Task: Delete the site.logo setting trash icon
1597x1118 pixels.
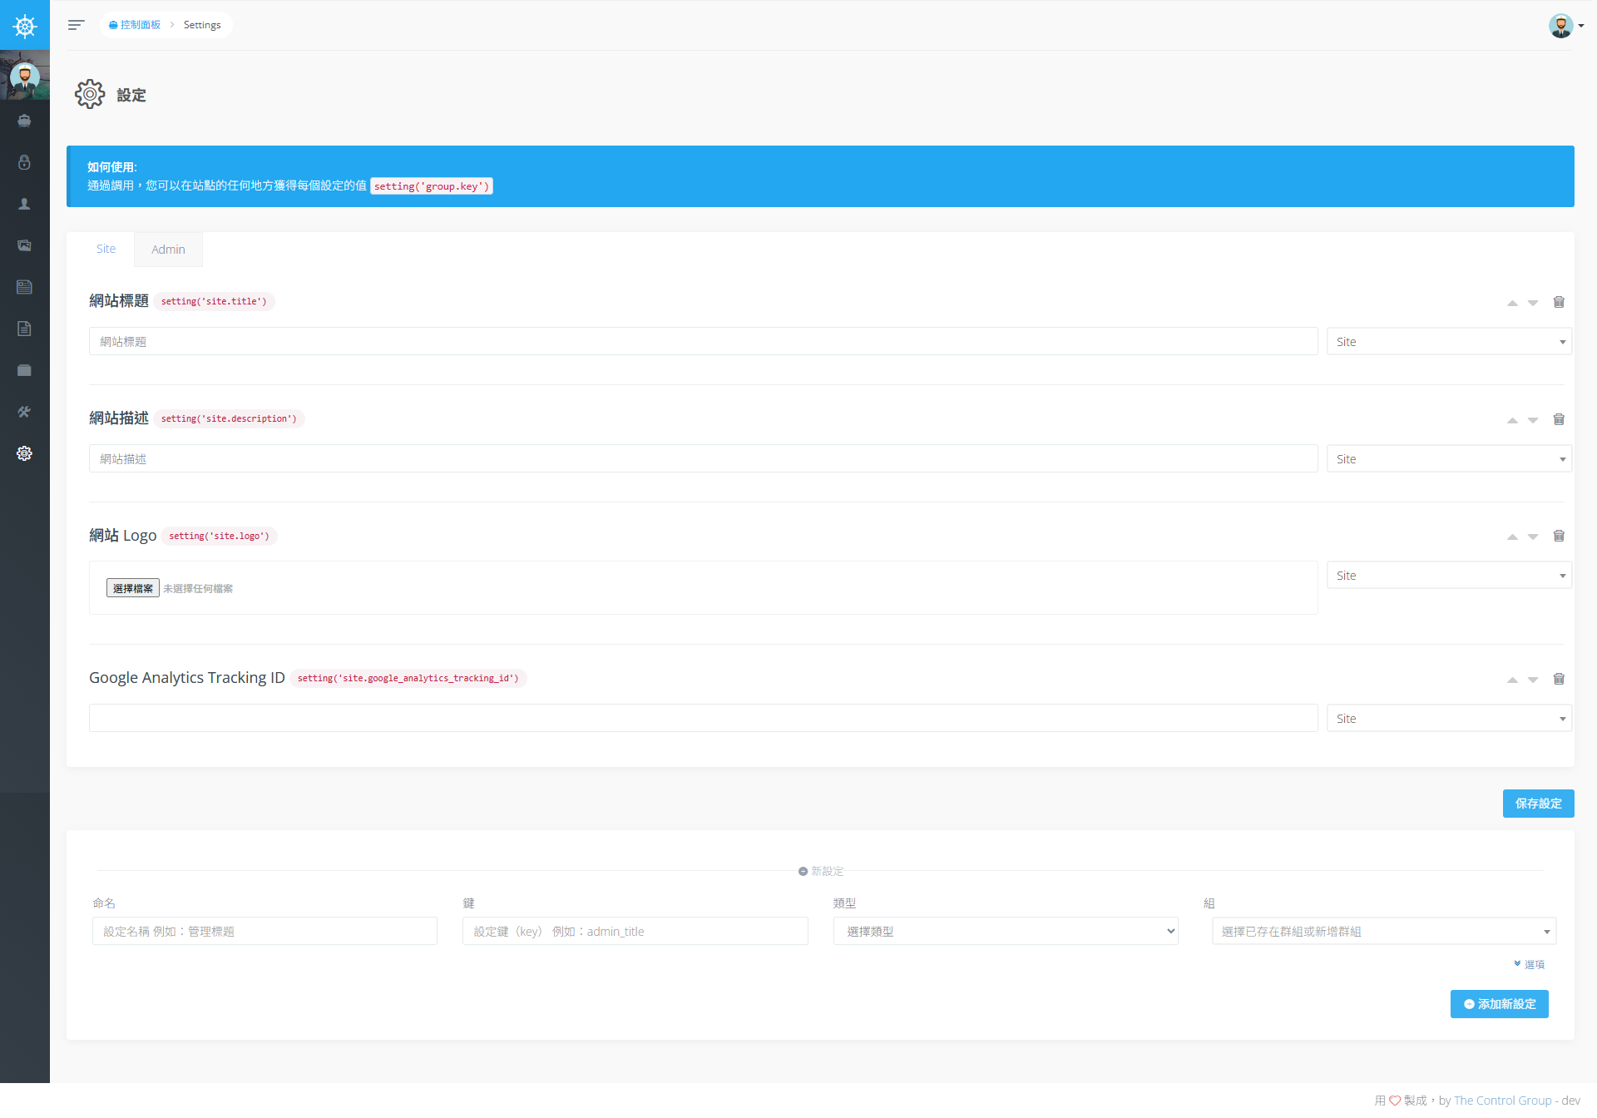Action: [x=1559, y=536]
